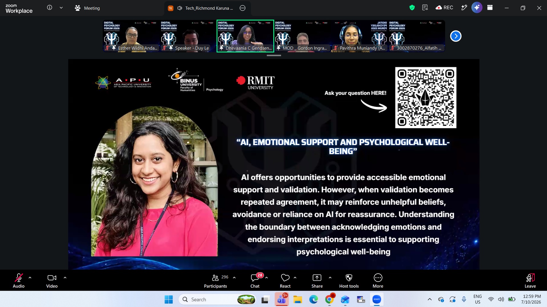Expand participants options arrow beside 296
This screenshot has width=547, height=307.
pos(234,278)
